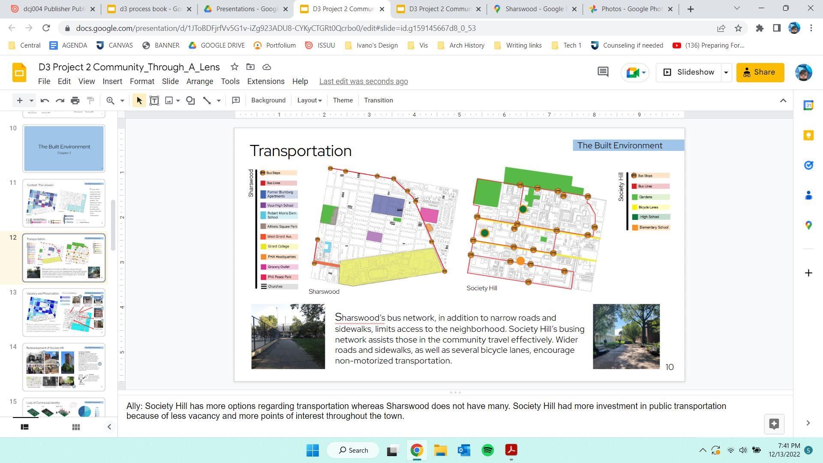The height and width of the screenshot is (463, 823).
Task: Open Google Keep side panel icon
Action: (808, 135)
